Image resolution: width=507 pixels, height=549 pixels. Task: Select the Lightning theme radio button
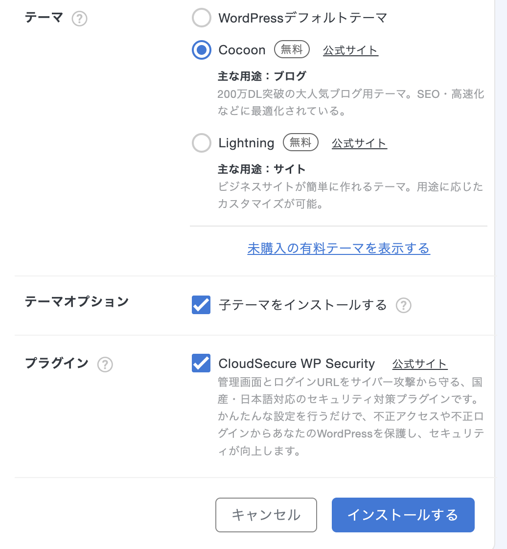201,143
